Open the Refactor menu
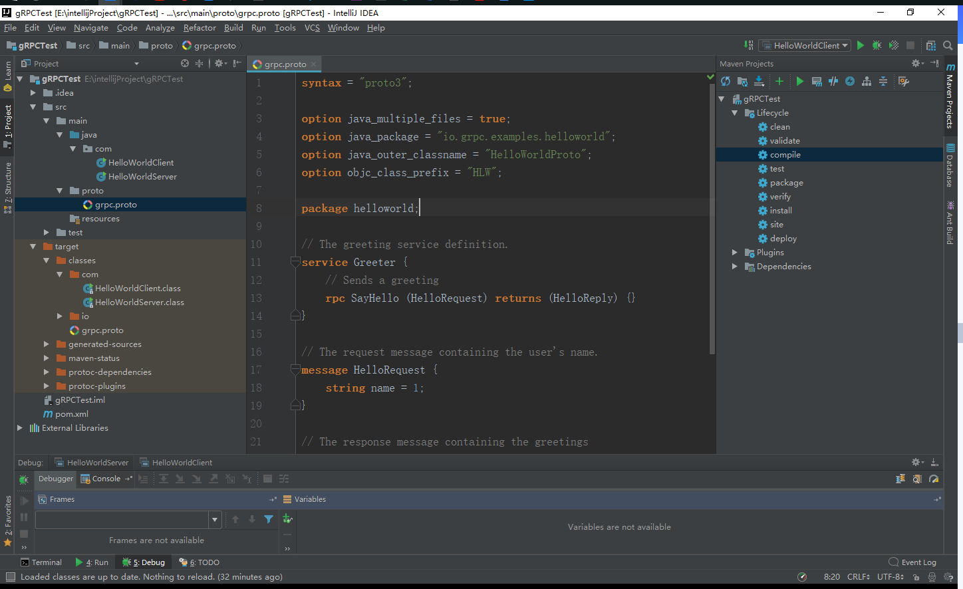The height and width of the screenshot is (589, 963). [x=200, y=27]
